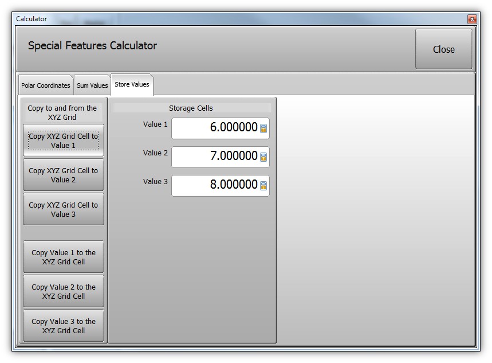Select the Value 3 field showing 8.000000
Viewport: 492px width, 363px height.
[215, 186]
